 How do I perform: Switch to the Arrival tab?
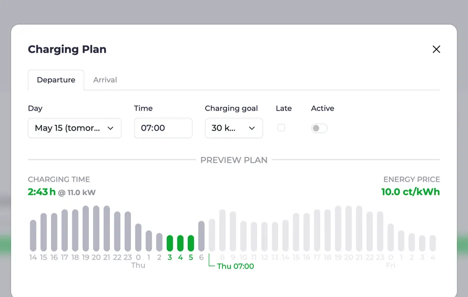[105, 80]
